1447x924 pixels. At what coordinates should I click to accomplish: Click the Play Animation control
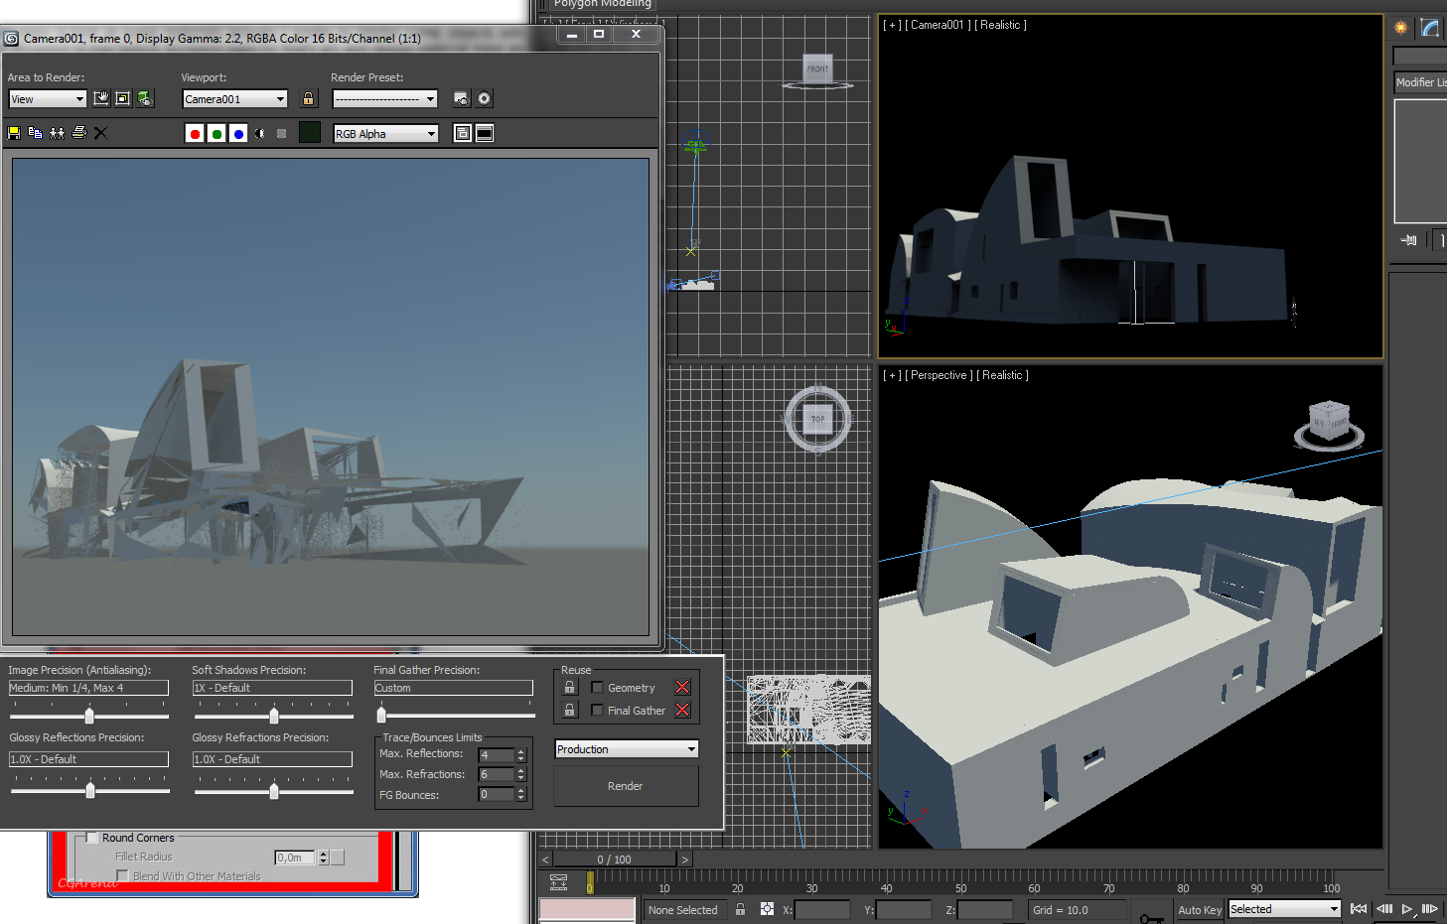pos(1407,909)
